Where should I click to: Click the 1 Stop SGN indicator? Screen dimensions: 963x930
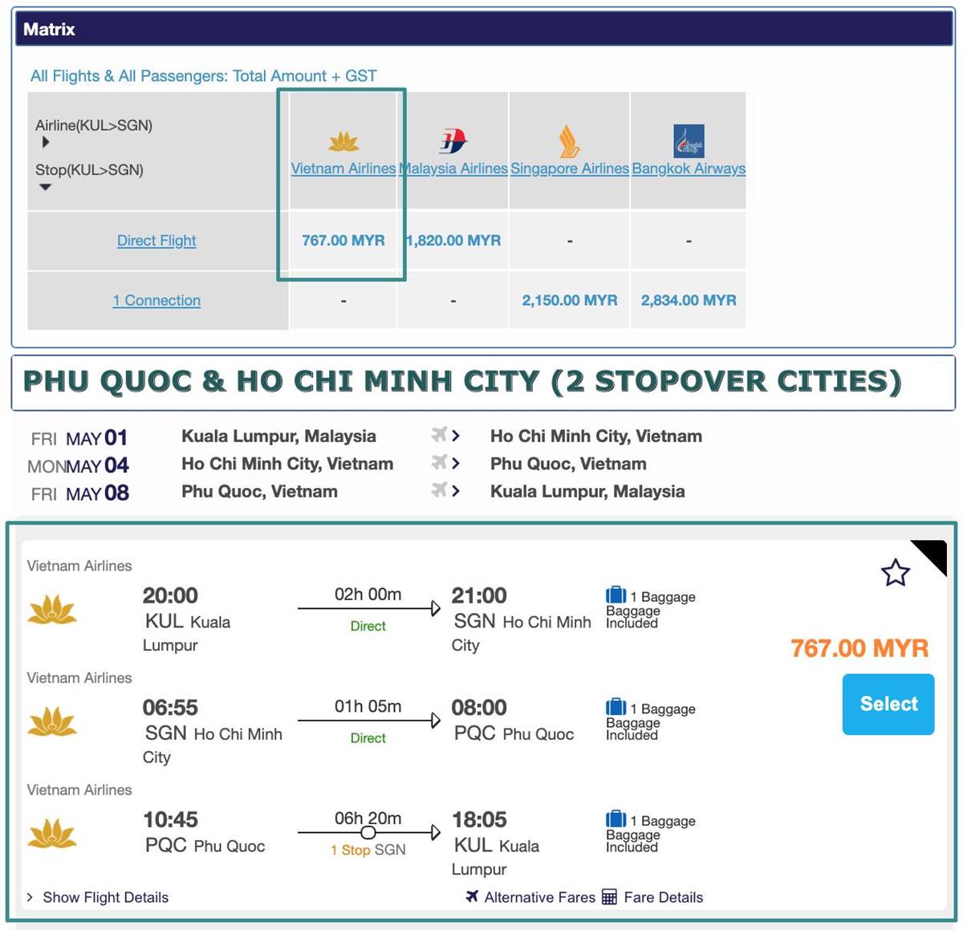pos(368,850)
